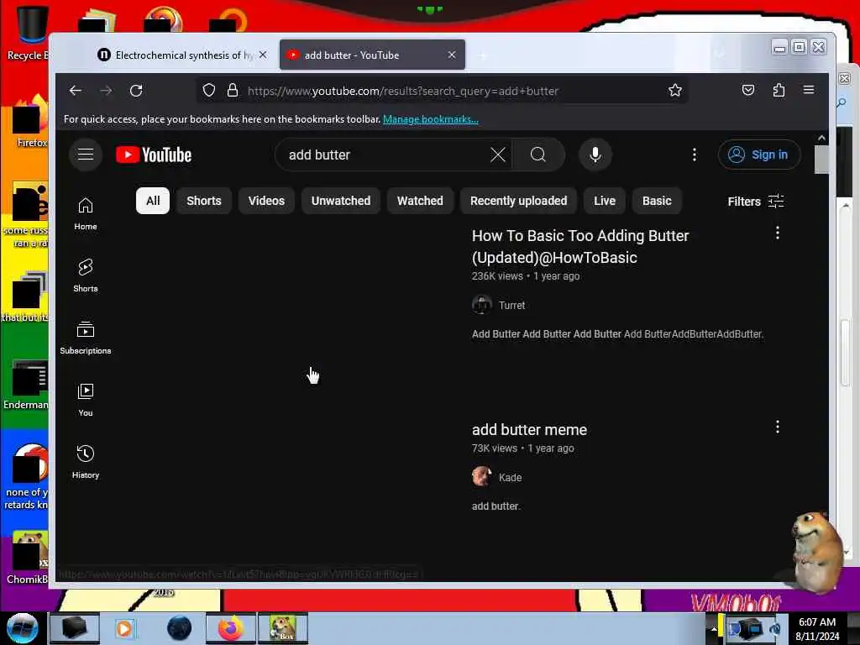Select the Unwatched filter chip
The image size is (860, 645).
(341, 201)
